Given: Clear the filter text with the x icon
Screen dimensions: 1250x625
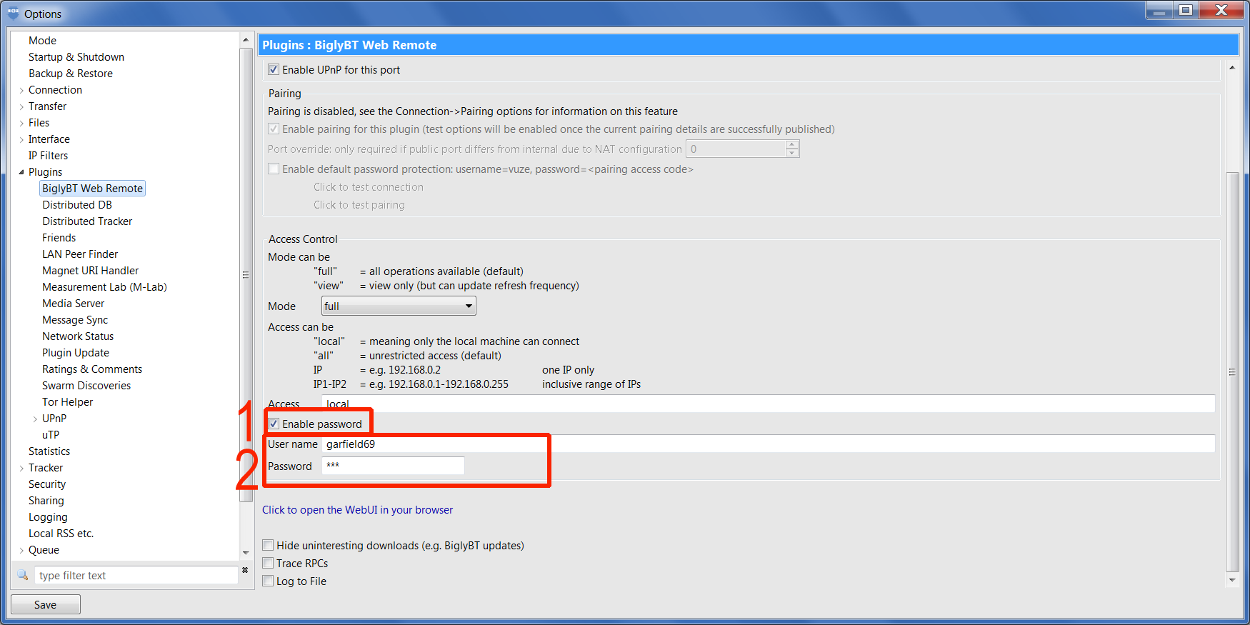Looking at the screenshot, I should click(245, 570).
